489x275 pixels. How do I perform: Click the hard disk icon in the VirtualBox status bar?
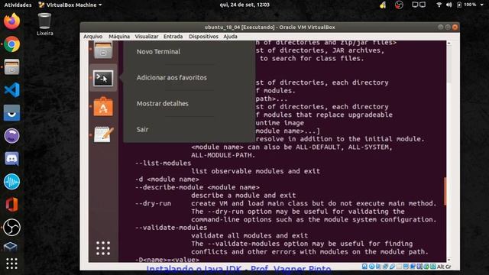tap(364, 267)
